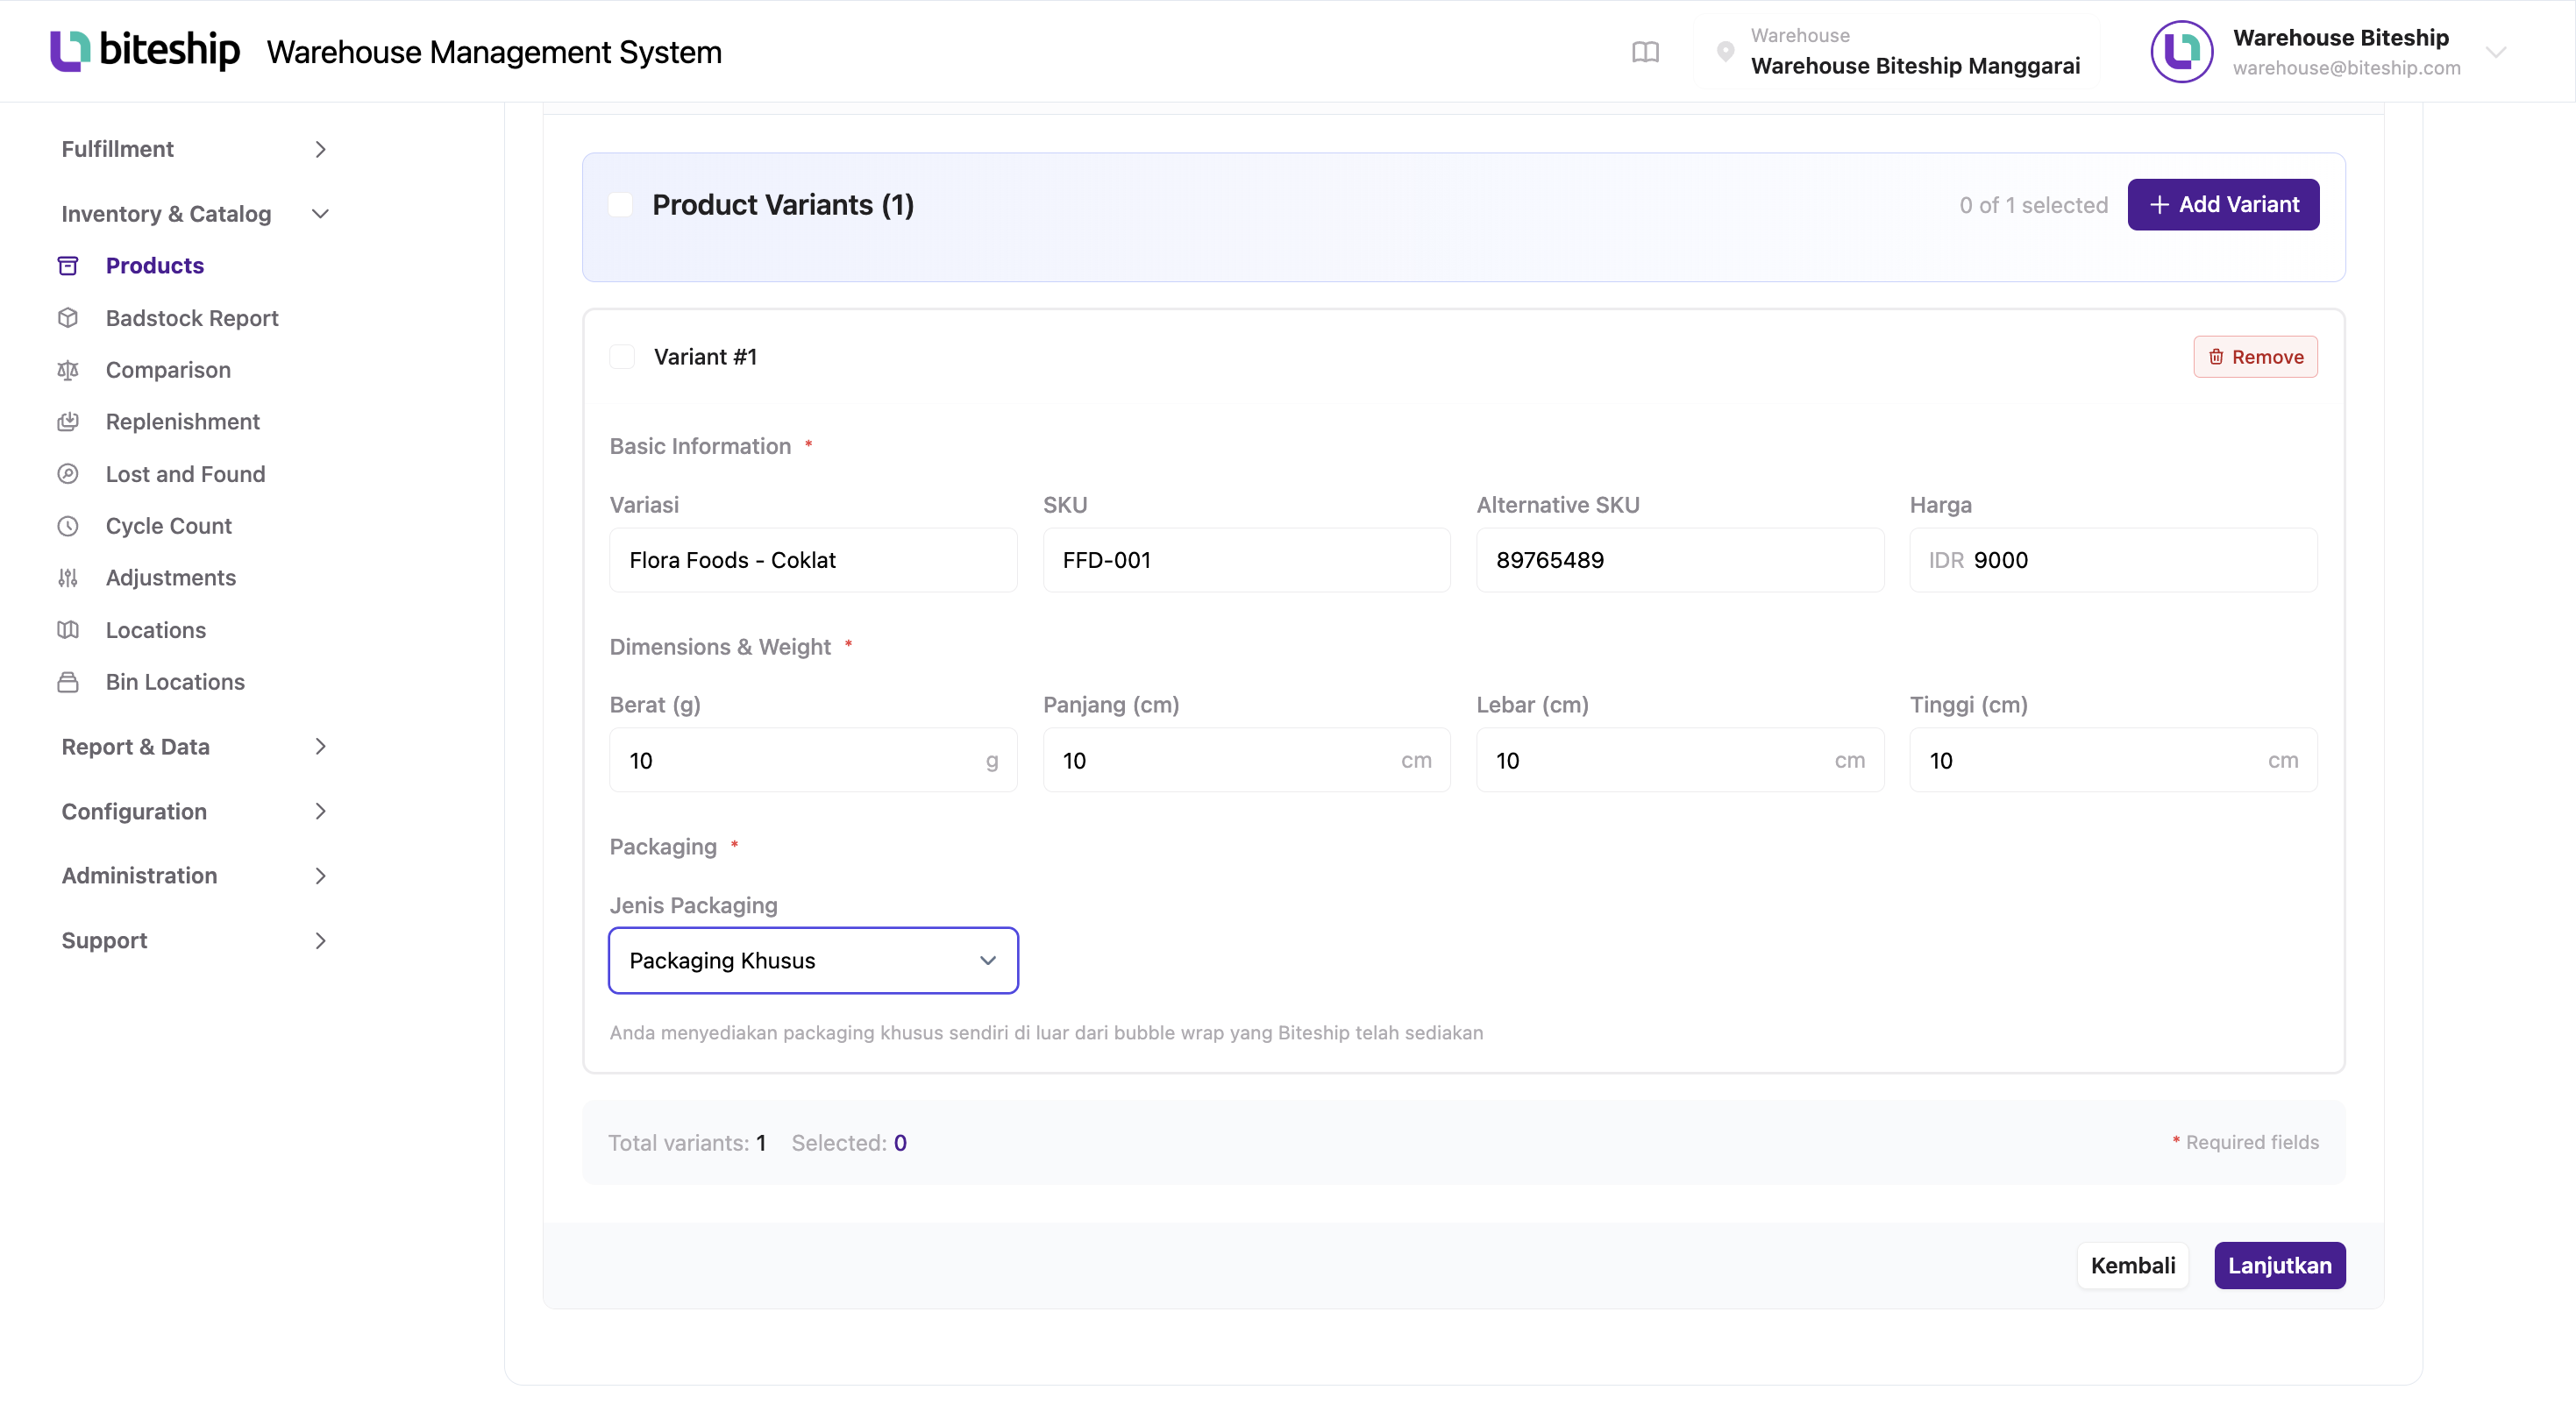Open the user account dropdown chevron

click(x=2496, y=52)
